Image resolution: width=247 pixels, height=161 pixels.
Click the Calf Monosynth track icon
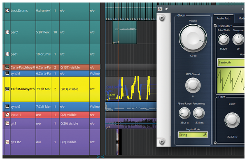[7, 89]
